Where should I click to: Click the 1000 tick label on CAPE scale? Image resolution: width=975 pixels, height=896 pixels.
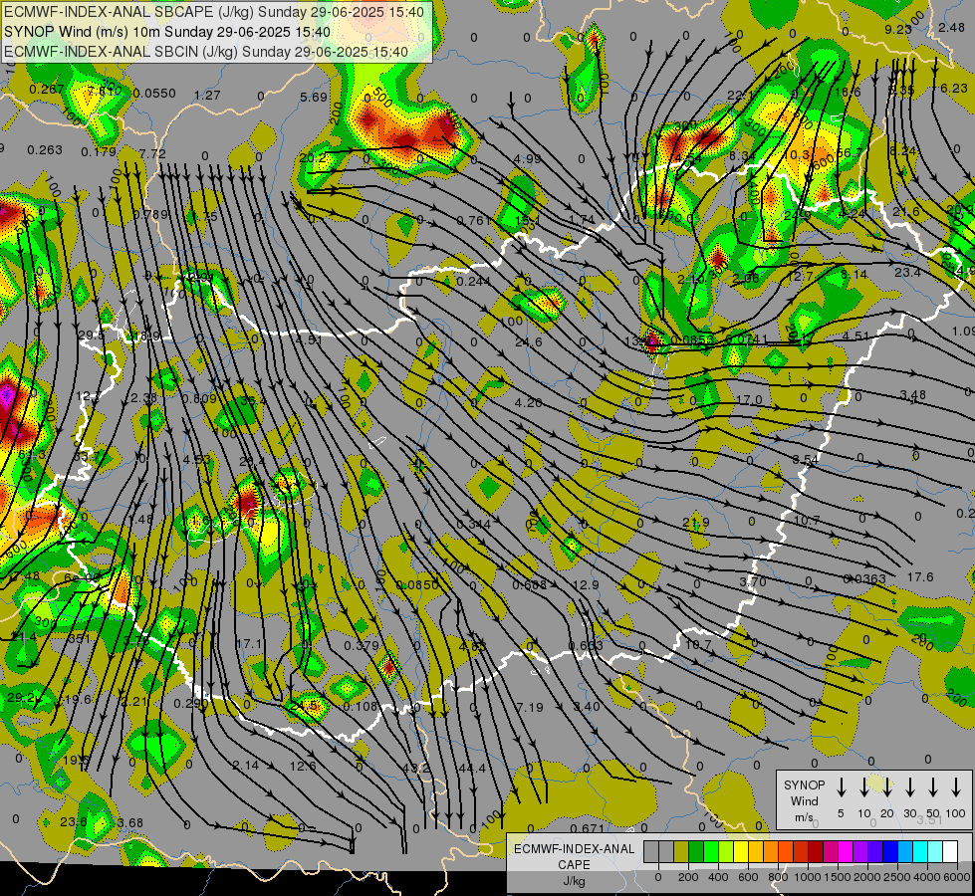(807, 877)
